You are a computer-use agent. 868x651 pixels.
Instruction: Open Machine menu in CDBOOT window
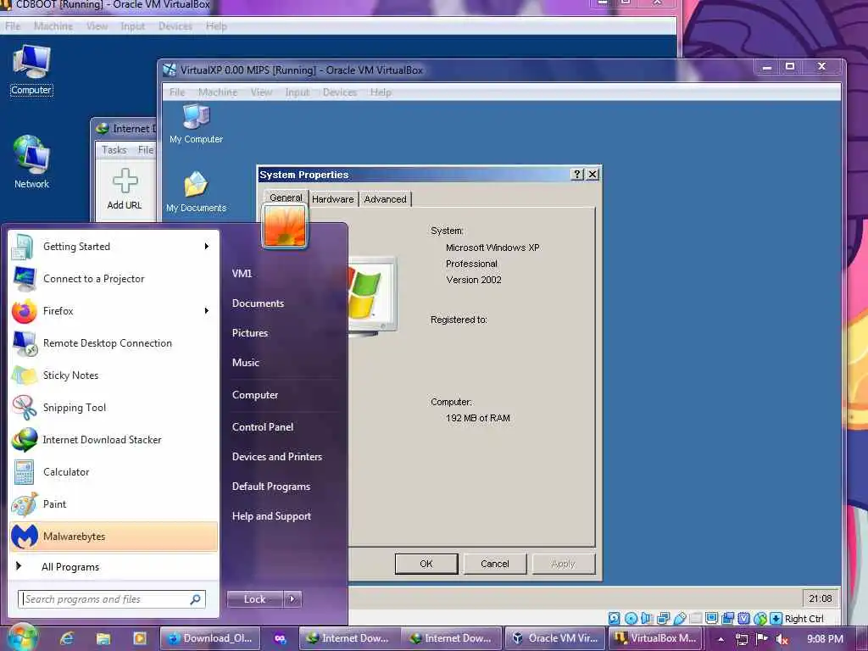point(53,26)
